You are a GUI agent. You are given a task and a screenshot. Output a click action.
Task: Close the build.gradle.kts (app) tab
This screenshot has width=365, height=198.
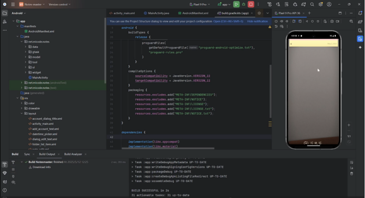pos(252,13)
